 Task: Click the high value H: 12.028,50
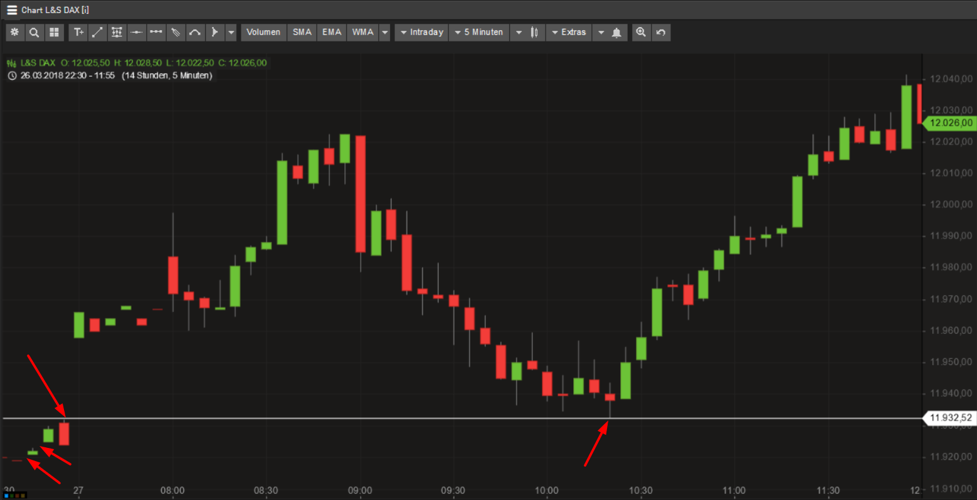click(138, 63)
